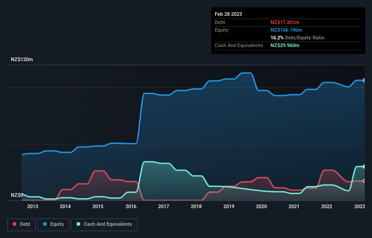Select the Cash end-point marker on chart
The height and width of the screenshot is (238, 372).
364,167
